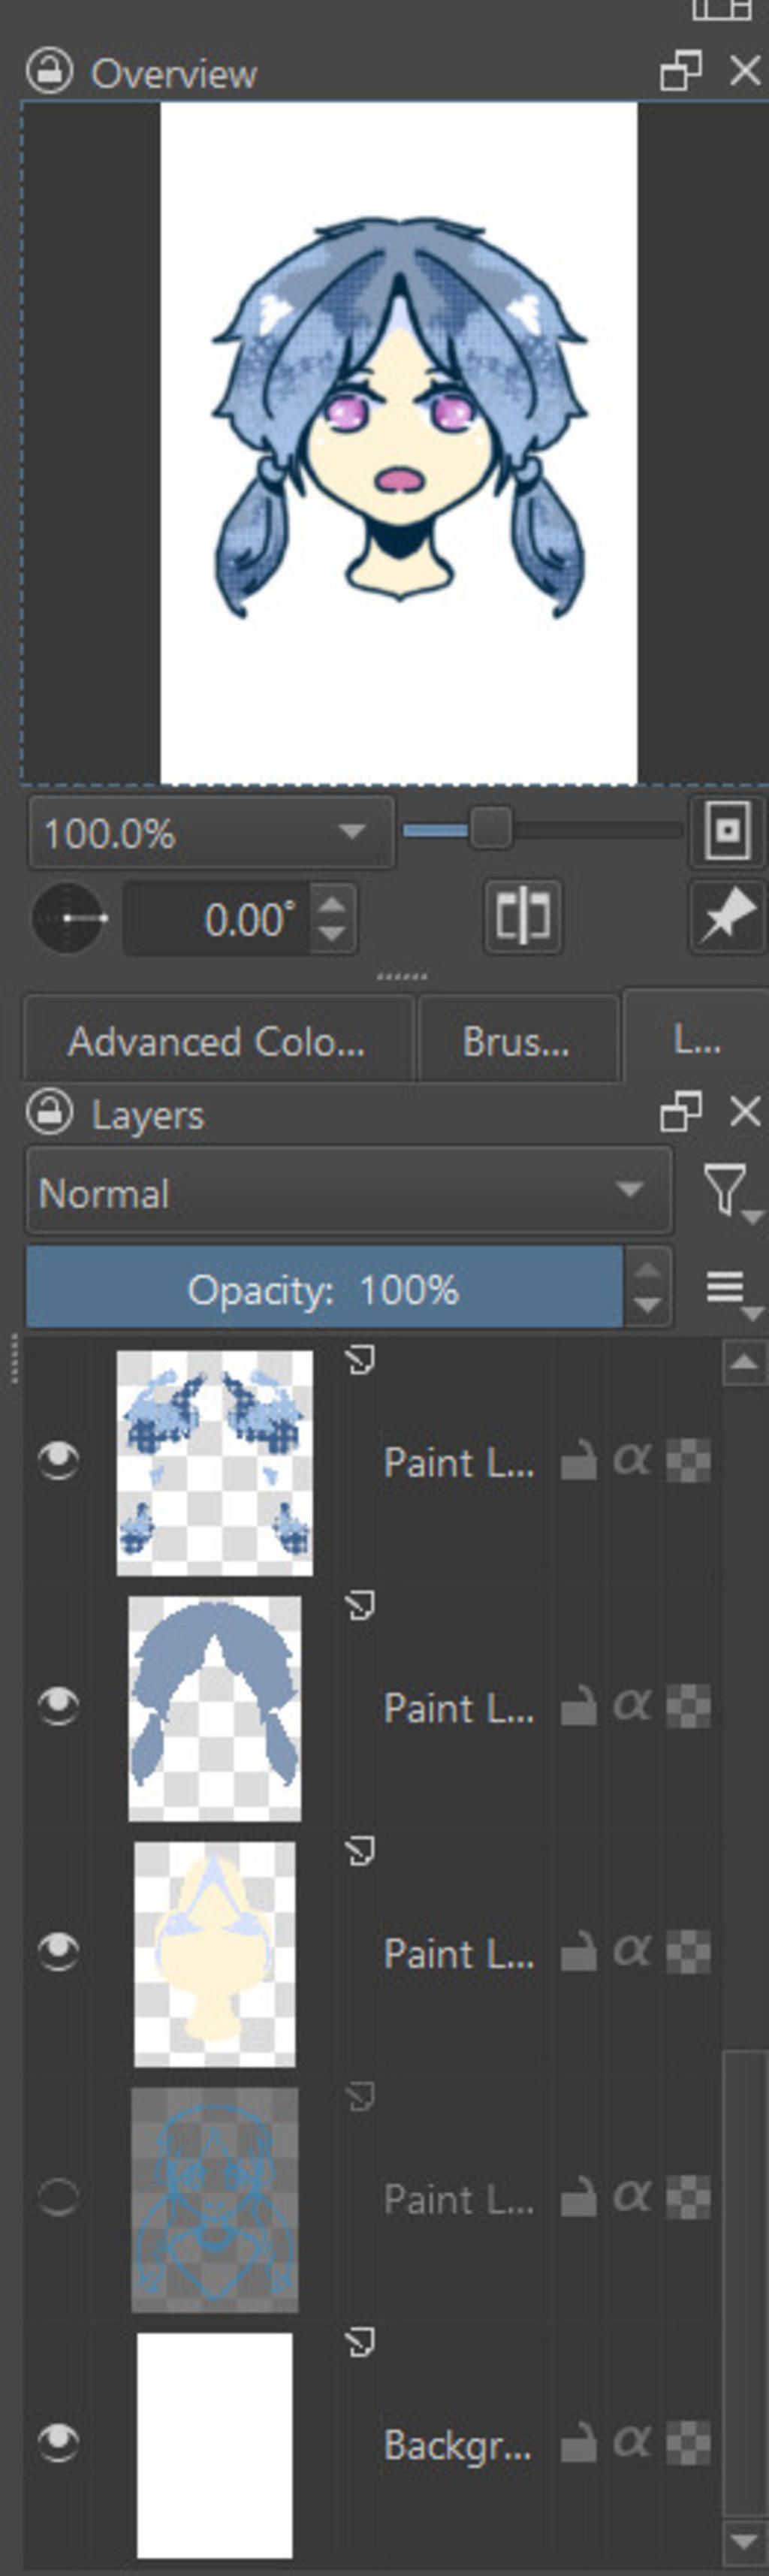Click the Overview docker lock icon

click(48, 72)
